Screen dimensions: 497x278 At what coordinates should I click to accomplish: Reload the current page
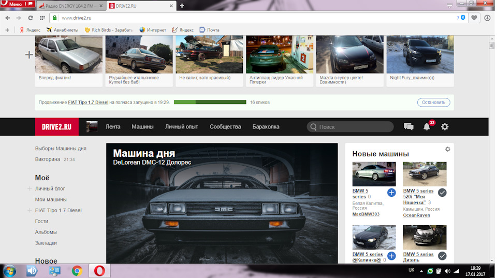(31, 18)
